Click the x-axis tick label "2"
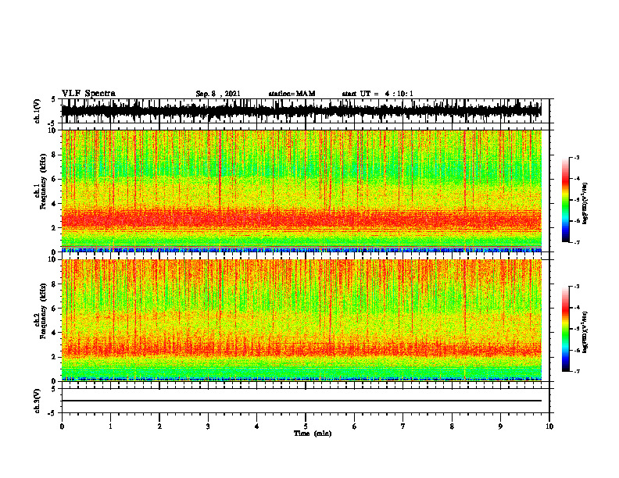Screen dimensions: 619x478 (159, 426)
